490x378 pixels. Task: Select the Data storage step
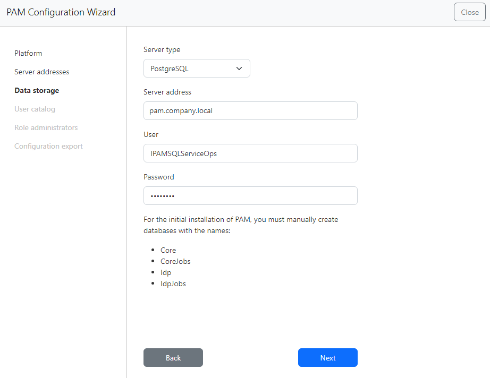(x=37, y=90)
